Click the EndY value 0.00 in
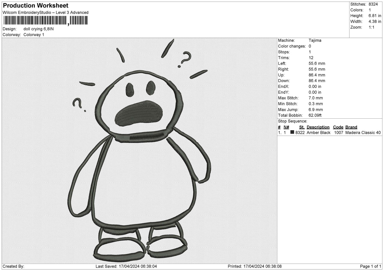The width and height of the screenshot is (384, 271). pyautogui.click(x=315, y=92)
